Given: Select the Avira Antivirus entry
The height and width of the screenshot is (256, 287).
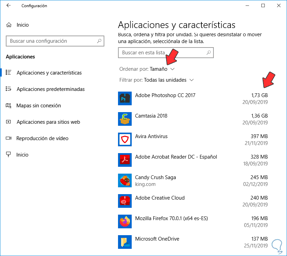Looking at the screenshot, I should point(193,139).
